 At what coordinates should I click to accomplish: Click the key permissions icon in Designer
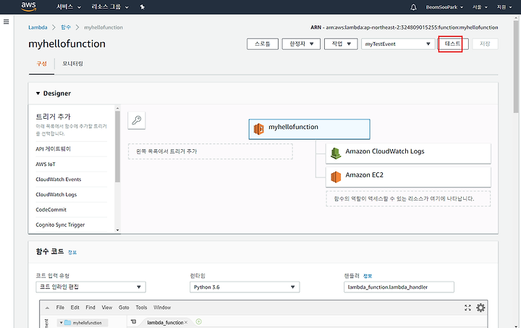pos(137,120)
